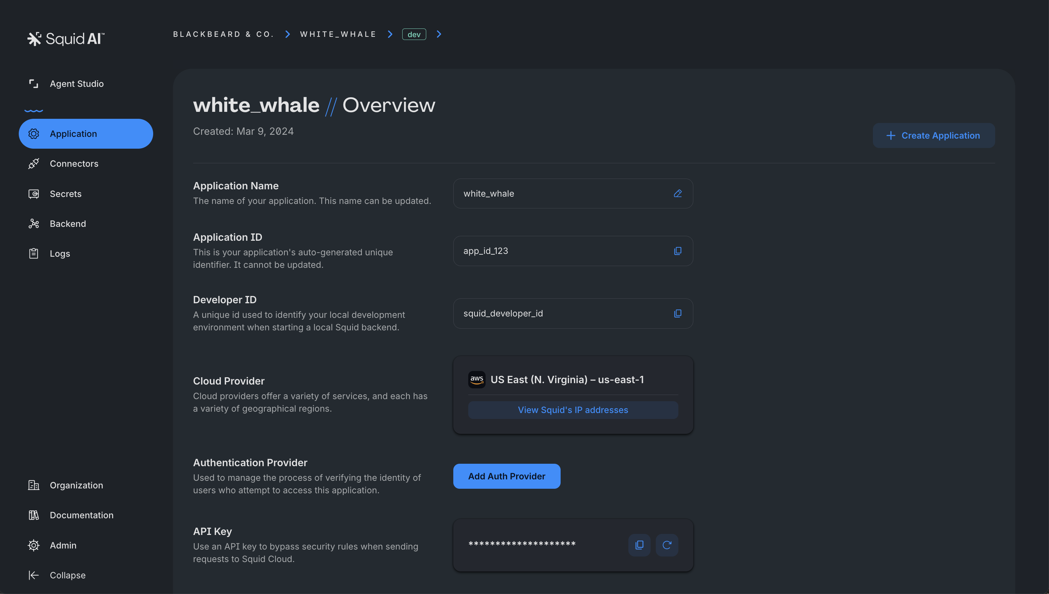This screenshot has height=594, width=1049.
Task: Select Application in the sidebar
Action: pyautogui.click(x=86, y=134)
